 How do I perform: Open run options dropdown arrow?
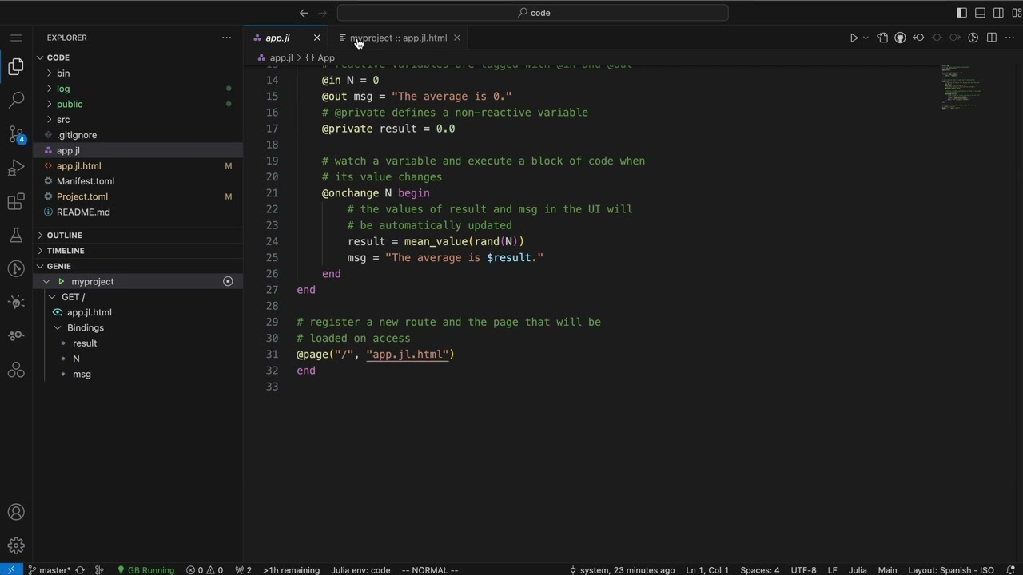point(866,38)
